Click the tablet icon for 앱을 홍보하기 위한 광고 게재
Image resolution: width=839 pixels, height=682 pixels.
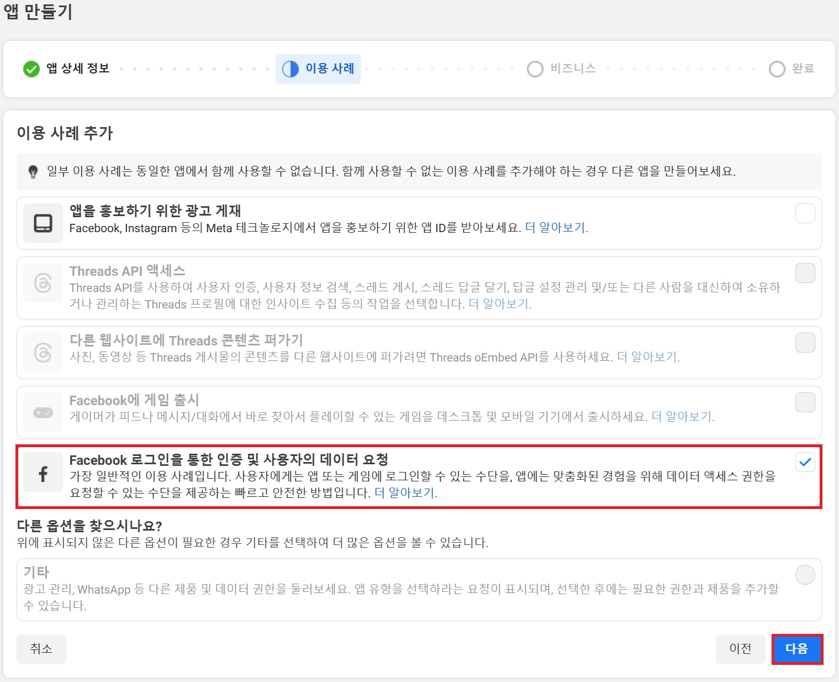coord(43,223)
